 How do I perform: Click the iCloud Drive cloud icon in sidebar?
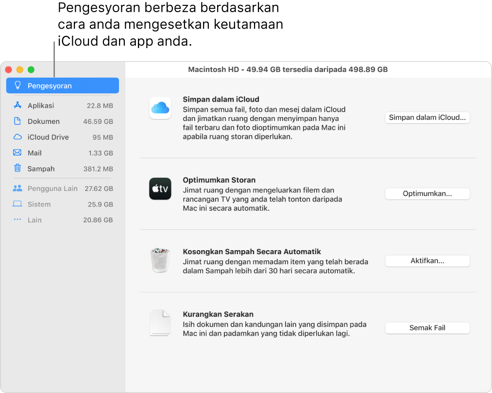(17, 137)
